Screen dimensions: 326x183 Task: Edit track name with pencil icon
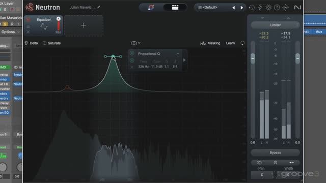[x=98, y=7]
